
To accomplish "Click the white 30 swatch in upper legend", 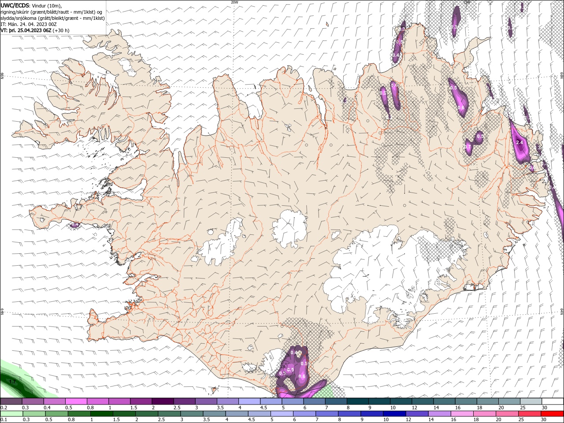I will pyautogui.click(x=553, y=401).
